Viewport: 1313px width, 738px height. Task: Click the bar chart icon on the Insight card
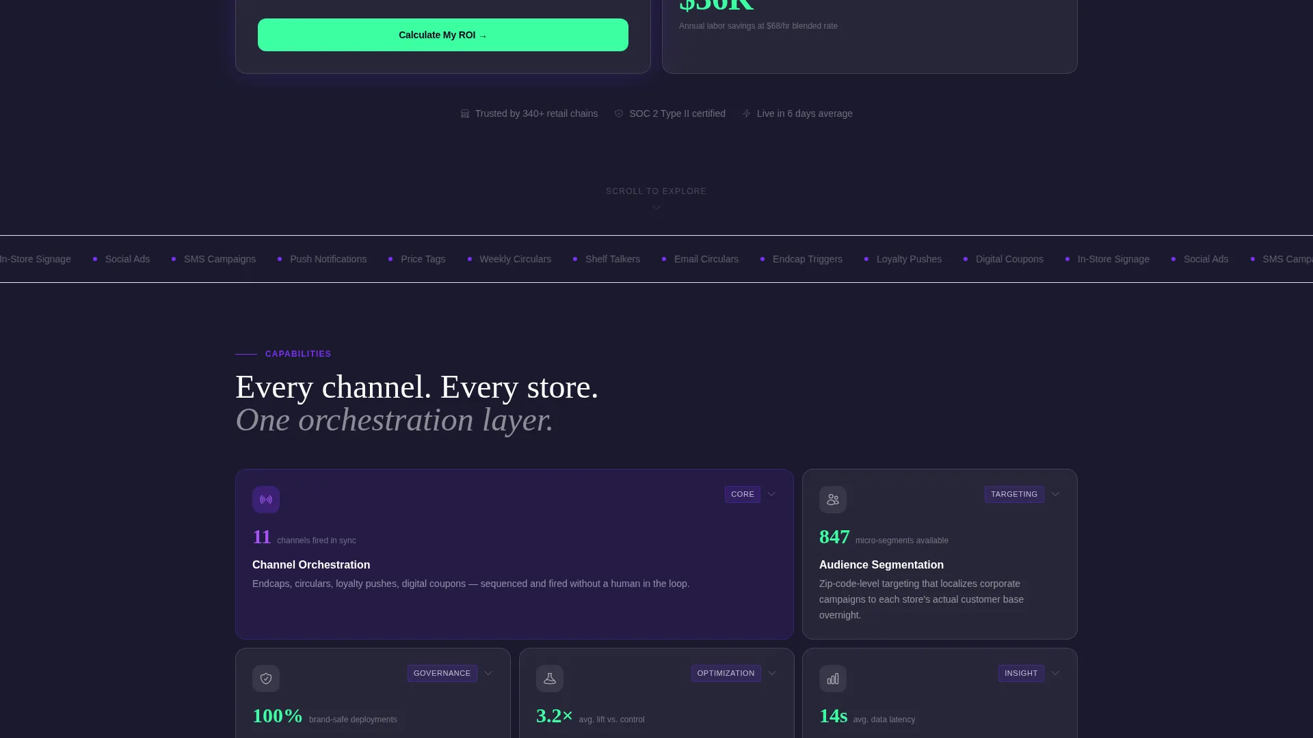[833, 679]
